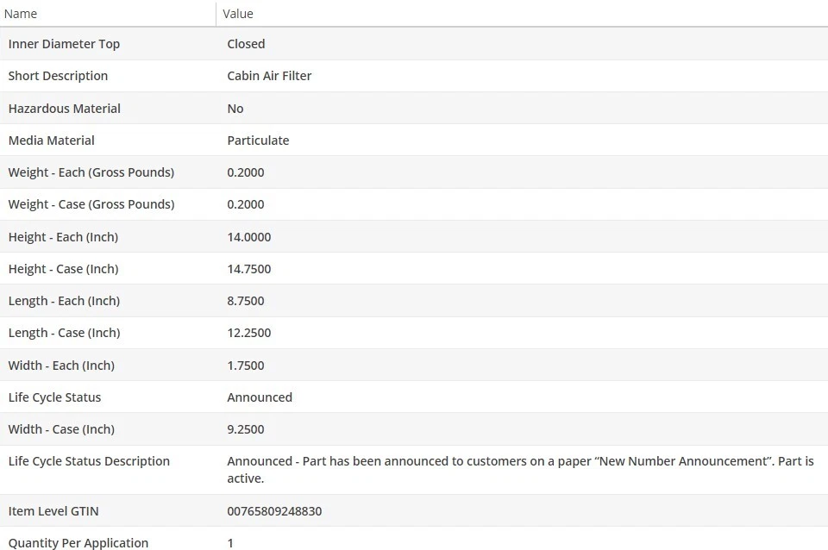
Task: Click the Name column header
Action: (x=21, y=14)
